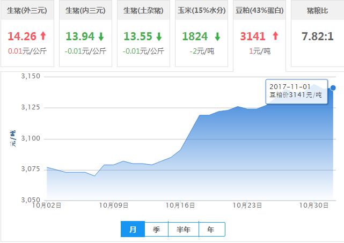Click the 10月02日 axis label
Viewport: 344px width, 243px height.
47,205
